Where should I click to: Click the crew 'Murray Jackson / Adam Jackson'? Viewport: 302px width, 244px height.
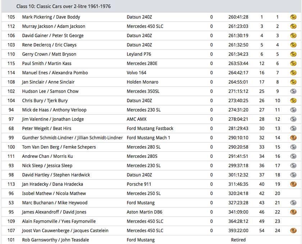click(x=54, y=26)
